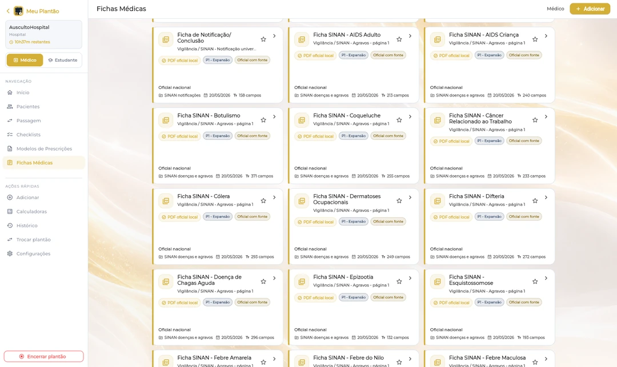Click the Pacientes people icon
The width and height of the screenshot is (617, 367).
10,107
